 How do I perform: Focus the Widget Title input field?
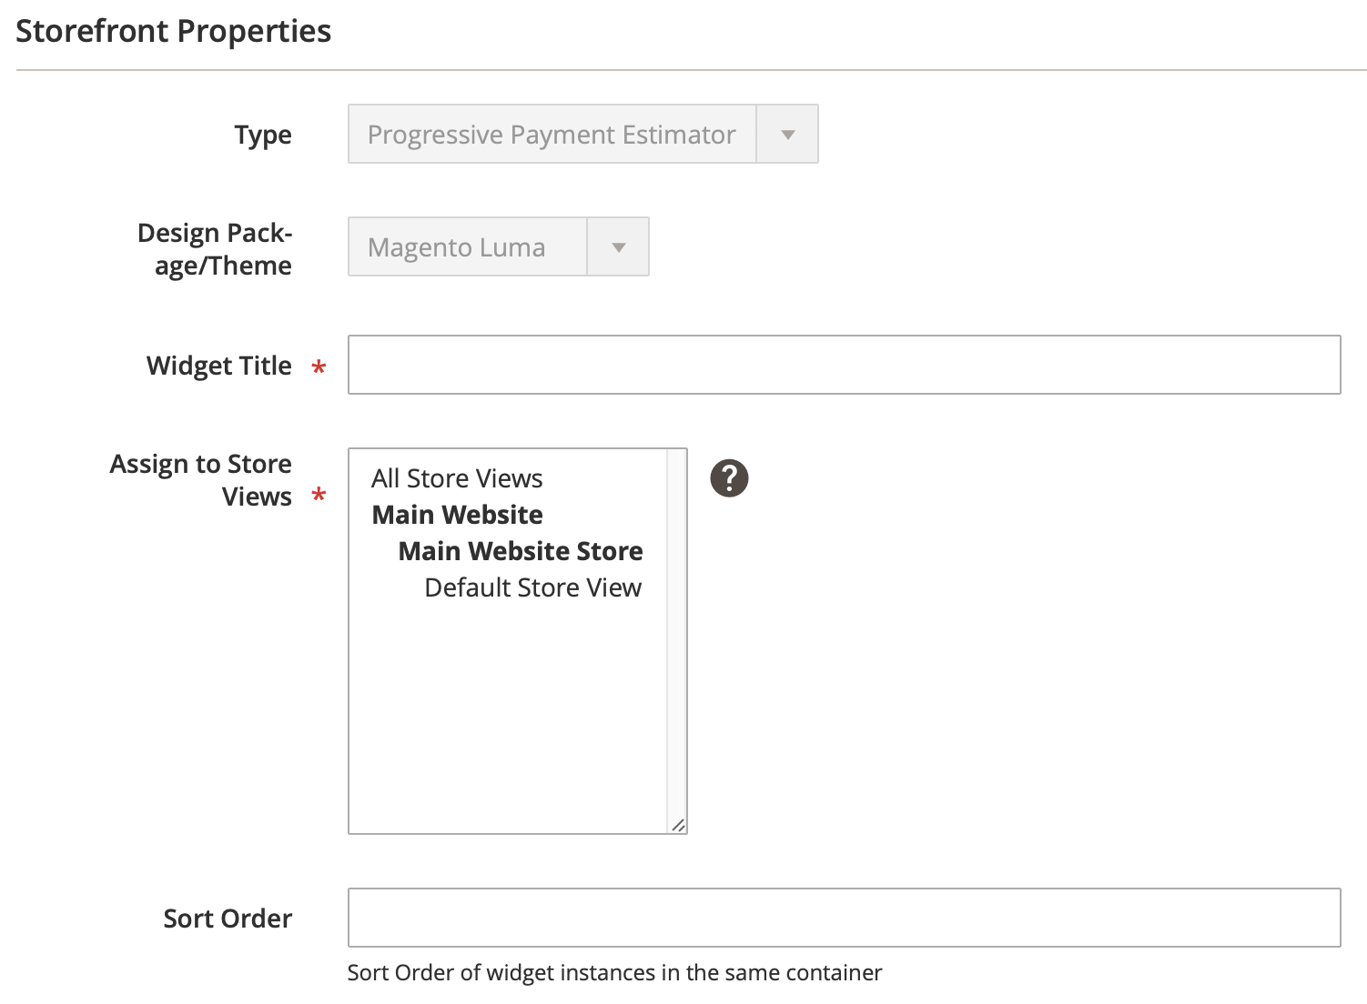pyautogui.click(x=844, y=365)
